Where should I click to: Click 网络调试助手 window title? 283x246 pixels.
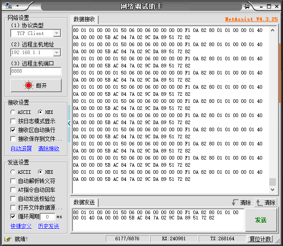[141, 7]
